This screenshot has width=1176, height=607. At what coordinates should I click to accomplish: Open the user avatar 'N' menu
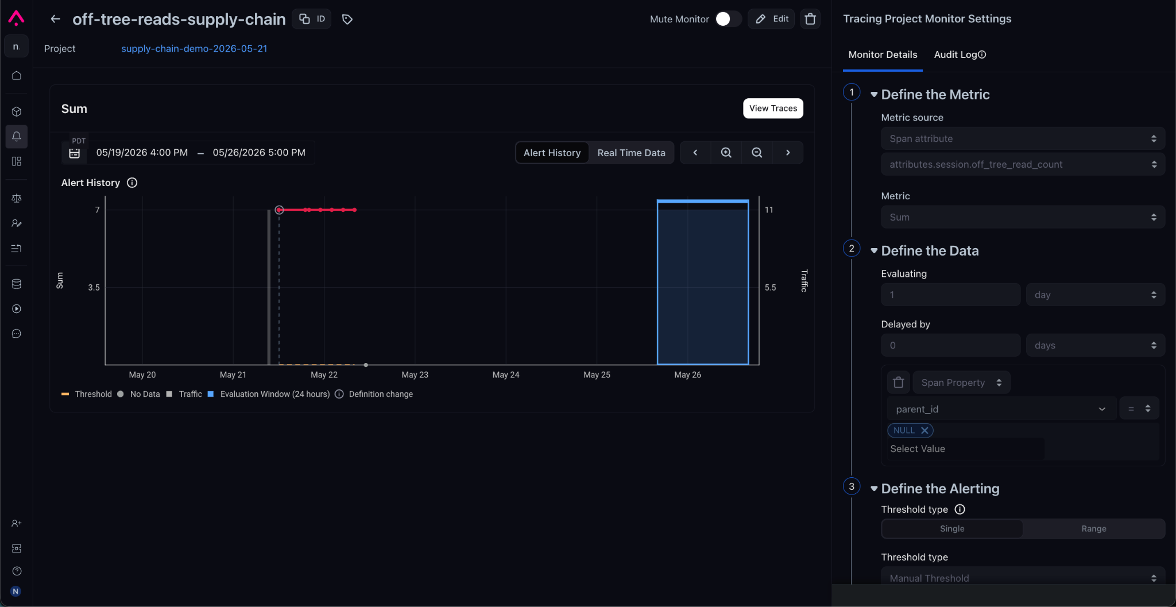pyautogui.click(x=16, y=591)
